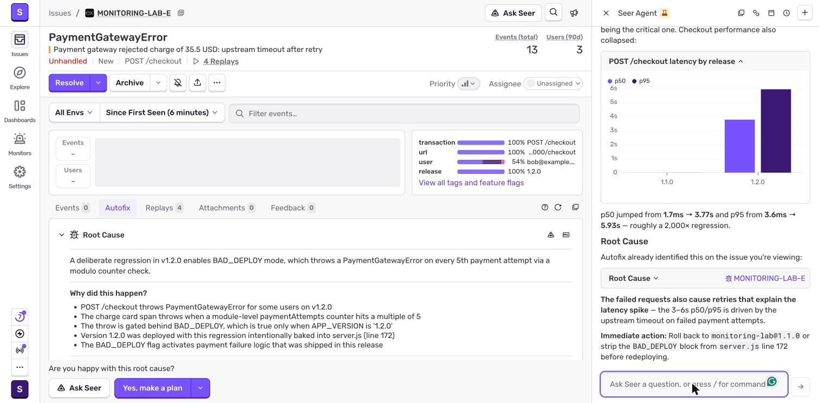Viewport: 819px width, 403px height.
Task: Click the share issue icon
Action: coord(197,83)
